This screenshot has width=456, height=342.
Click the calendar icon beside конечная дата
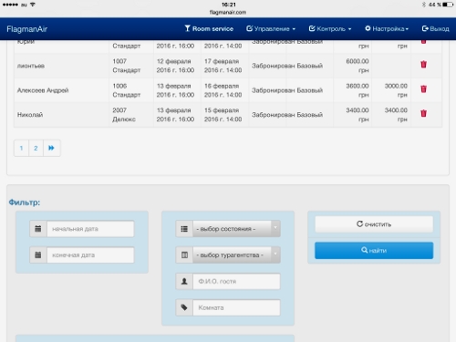tap(38, 255)
